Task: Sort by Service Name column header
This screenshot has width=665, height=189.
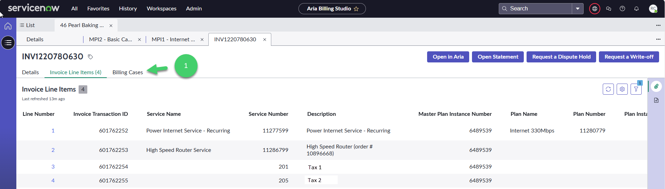Action: point(164,114)
